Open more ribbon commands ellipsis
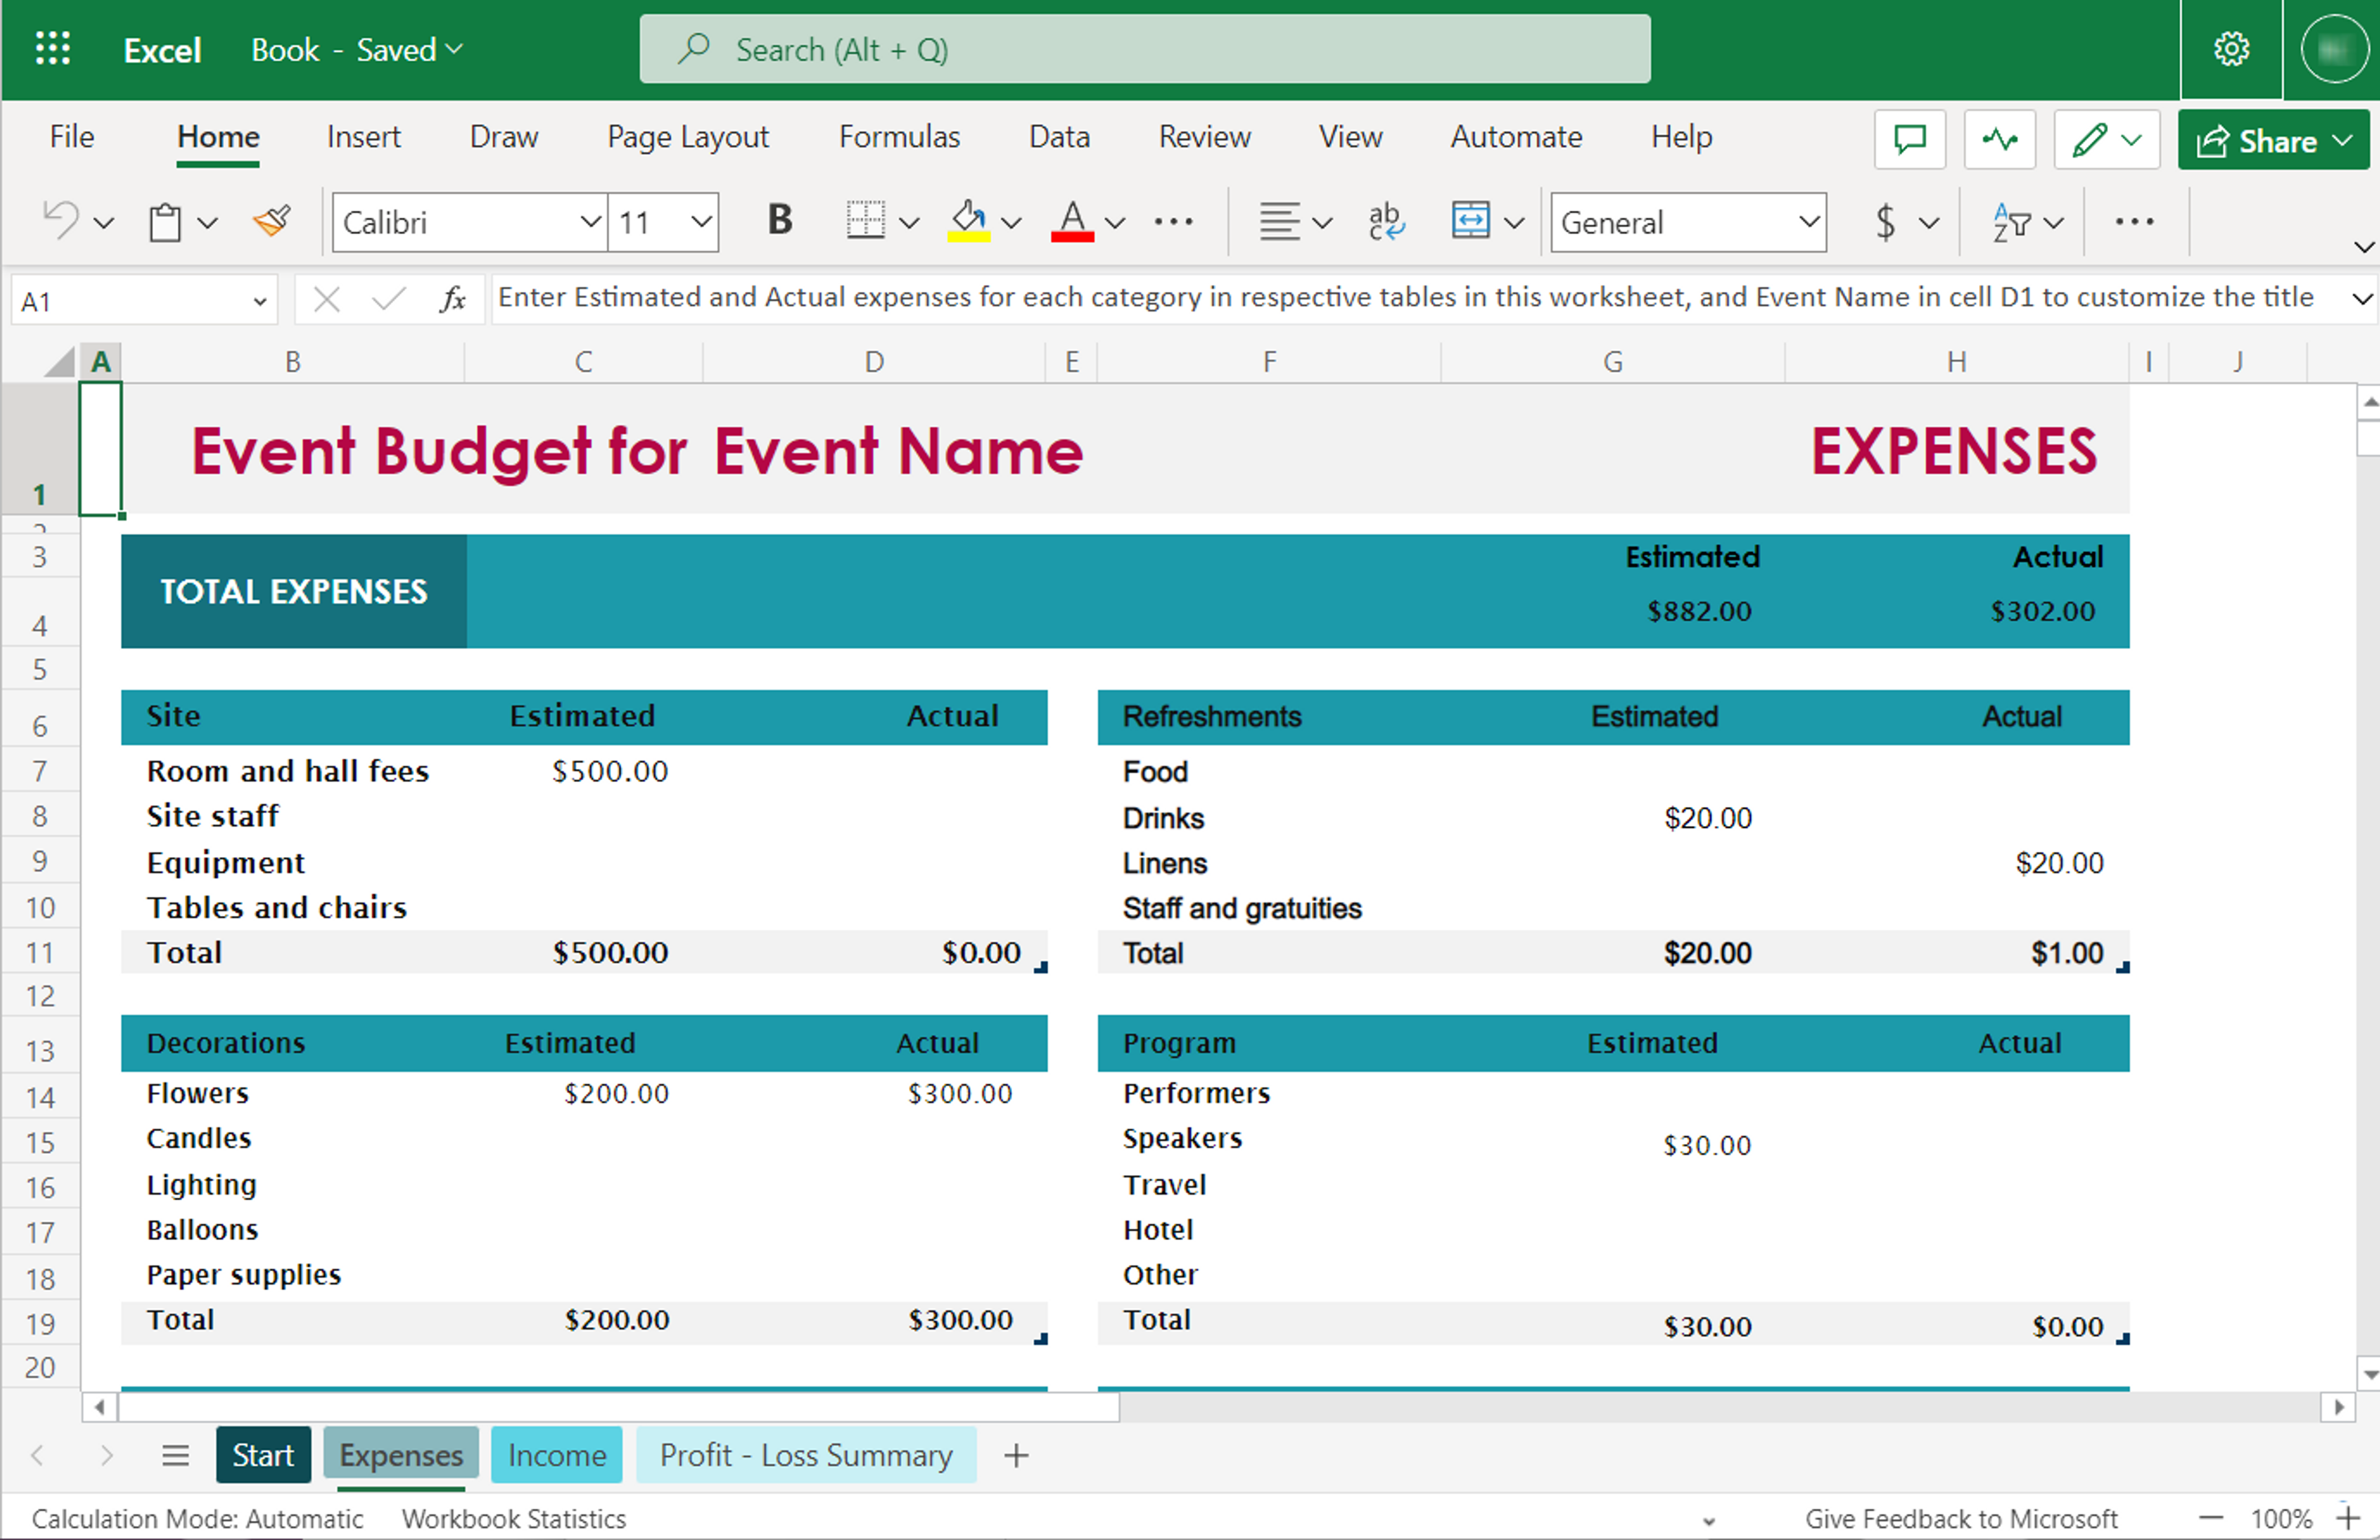Screen dimensions: 2380x1540 tap(2134, 221)
